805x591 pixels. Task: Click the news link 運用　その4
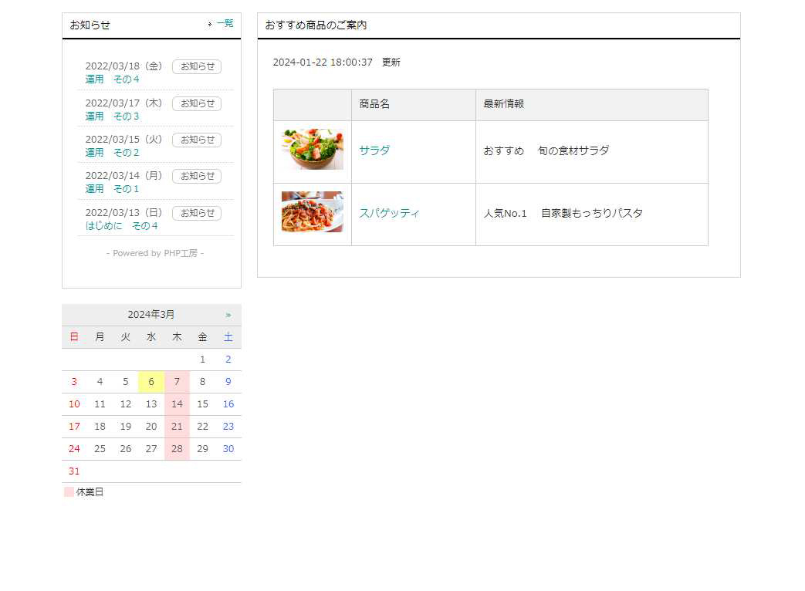coord(111,79)
